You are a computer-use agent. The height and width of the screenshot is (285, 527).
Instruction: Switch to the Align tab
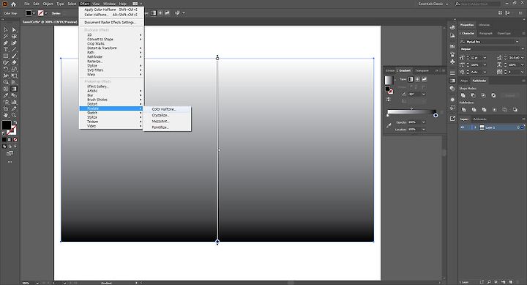(x=464, y=81)
